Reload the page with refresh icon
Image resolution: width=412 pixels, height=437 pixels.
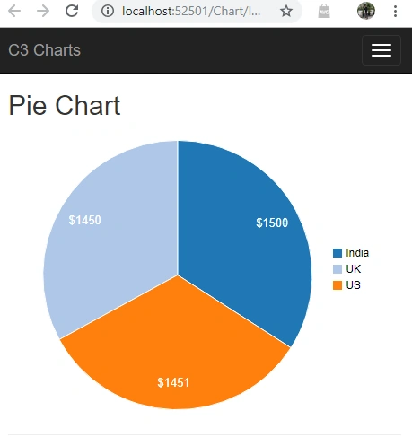click(72, 11)
